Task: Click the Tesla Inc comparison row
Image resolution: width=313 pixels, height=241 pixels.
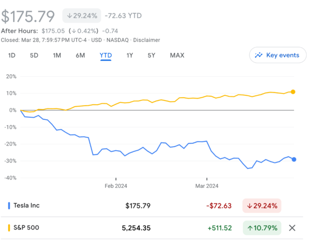Action: click(x=73, y=206)
